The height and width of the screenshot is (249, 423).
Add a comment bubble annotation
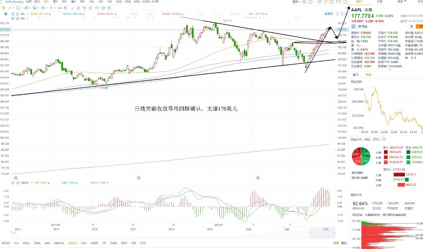(65, 8)
